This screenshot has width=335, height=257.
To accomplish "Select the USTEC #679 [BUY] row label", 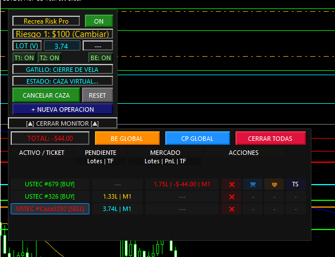I will 50,184.
